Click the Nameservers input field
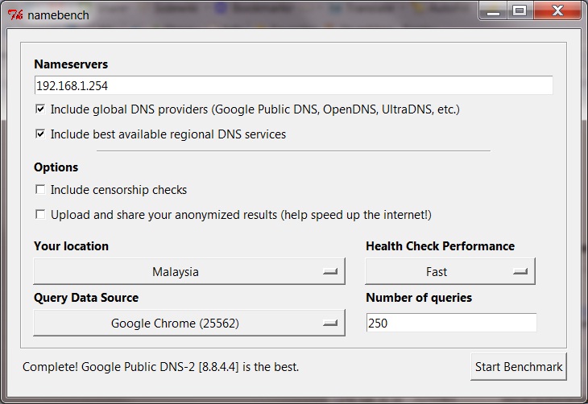 pyautogui.click(x=294, y=85)
